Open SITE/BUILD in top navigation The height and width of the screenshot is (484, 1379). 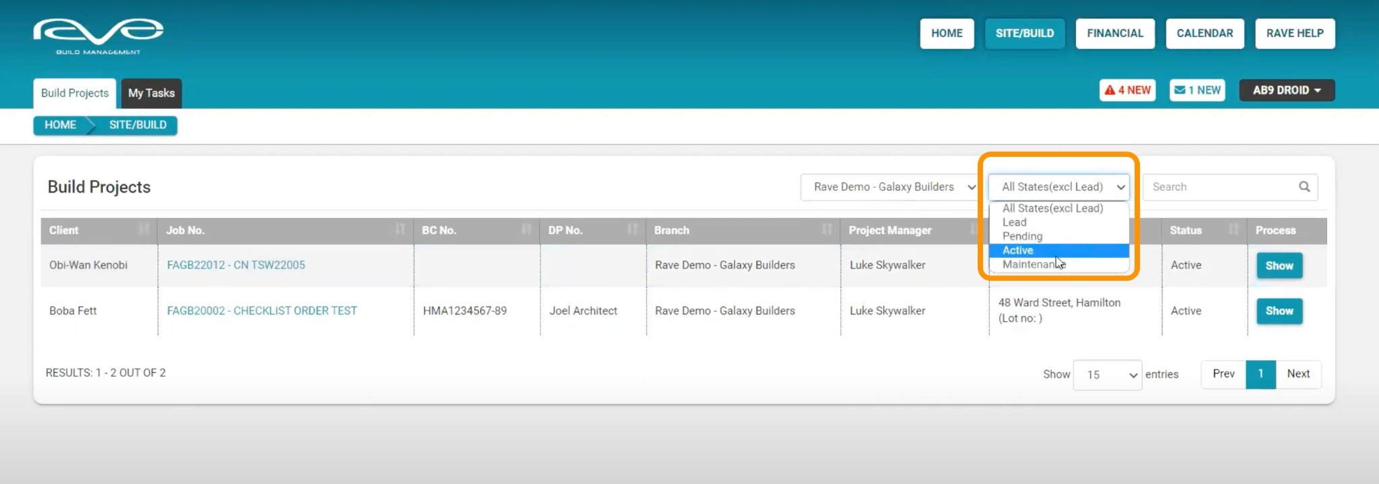pos(1025,34)
